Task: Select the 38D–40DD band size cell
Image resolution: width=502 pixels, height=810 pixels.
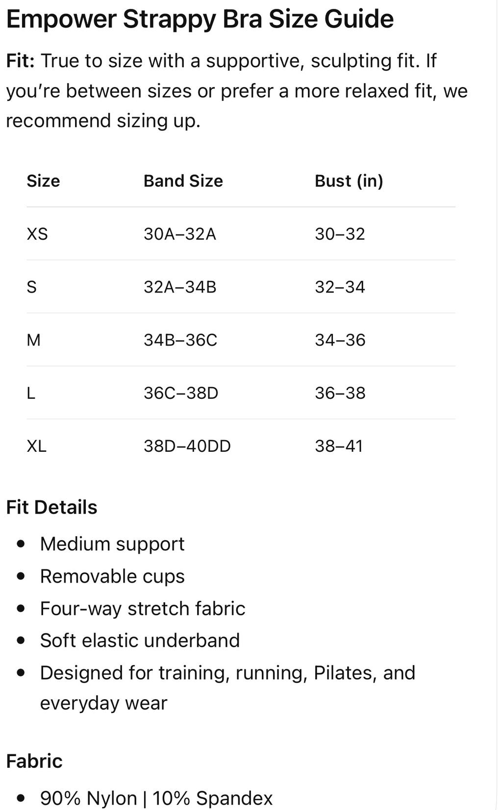Action: (187, 445)
